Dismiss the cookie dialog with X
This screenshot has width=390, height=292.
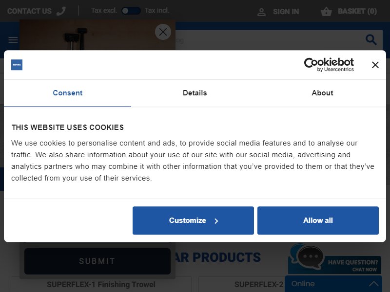(x=375, y=65)
